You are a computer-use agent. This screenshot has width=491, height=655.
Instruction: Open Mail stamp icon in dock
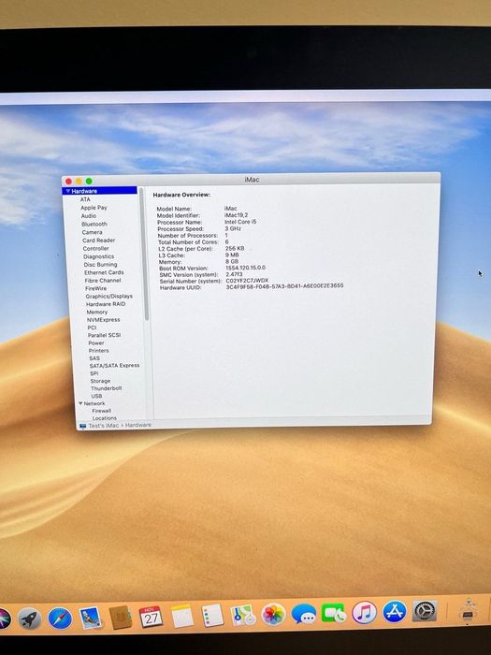click(x=91, y=618)
